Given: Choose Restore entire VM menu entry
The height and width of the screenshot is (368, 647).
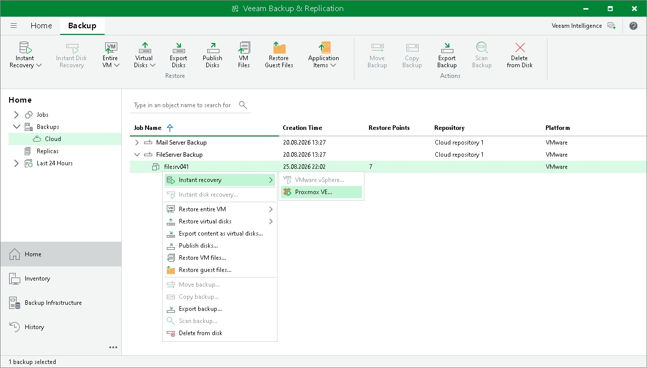Looking at the screenshot, I should coord(220,209).
